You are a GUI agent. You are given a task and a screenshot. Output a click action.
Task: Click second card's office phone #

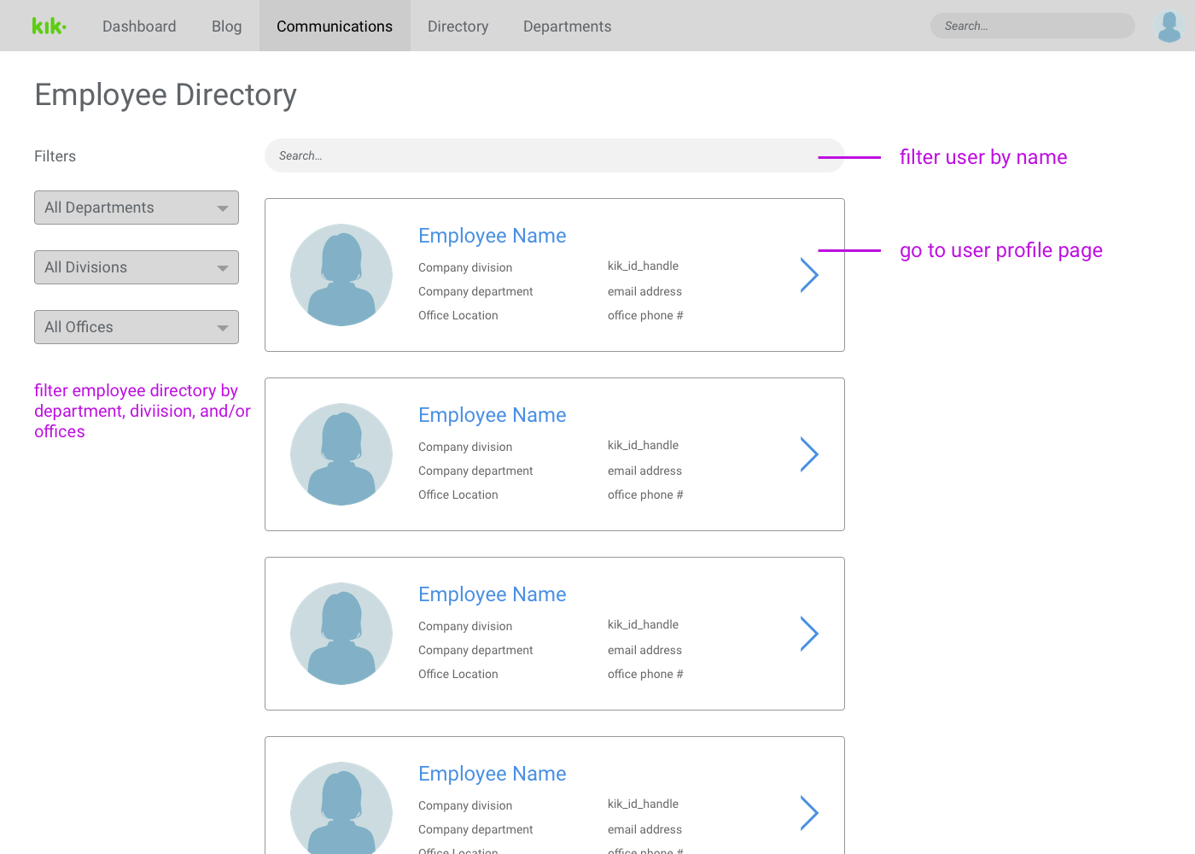pyautogui.click(x=645, y=494)
